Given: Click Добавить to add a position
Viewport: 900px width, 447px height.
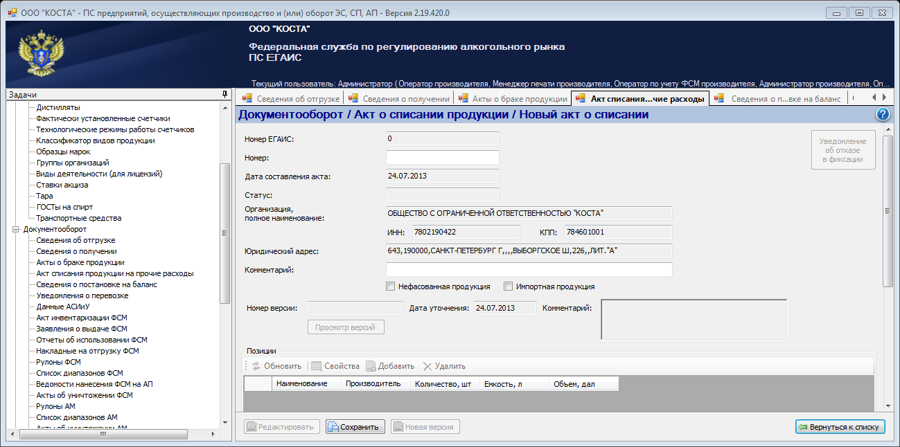Looking at the screenshot, I should (390, 366).
